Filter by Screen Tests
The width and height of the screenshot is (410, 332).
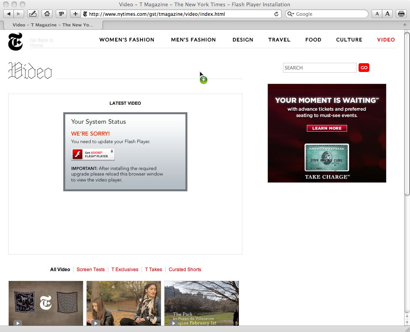coord(91,270)
